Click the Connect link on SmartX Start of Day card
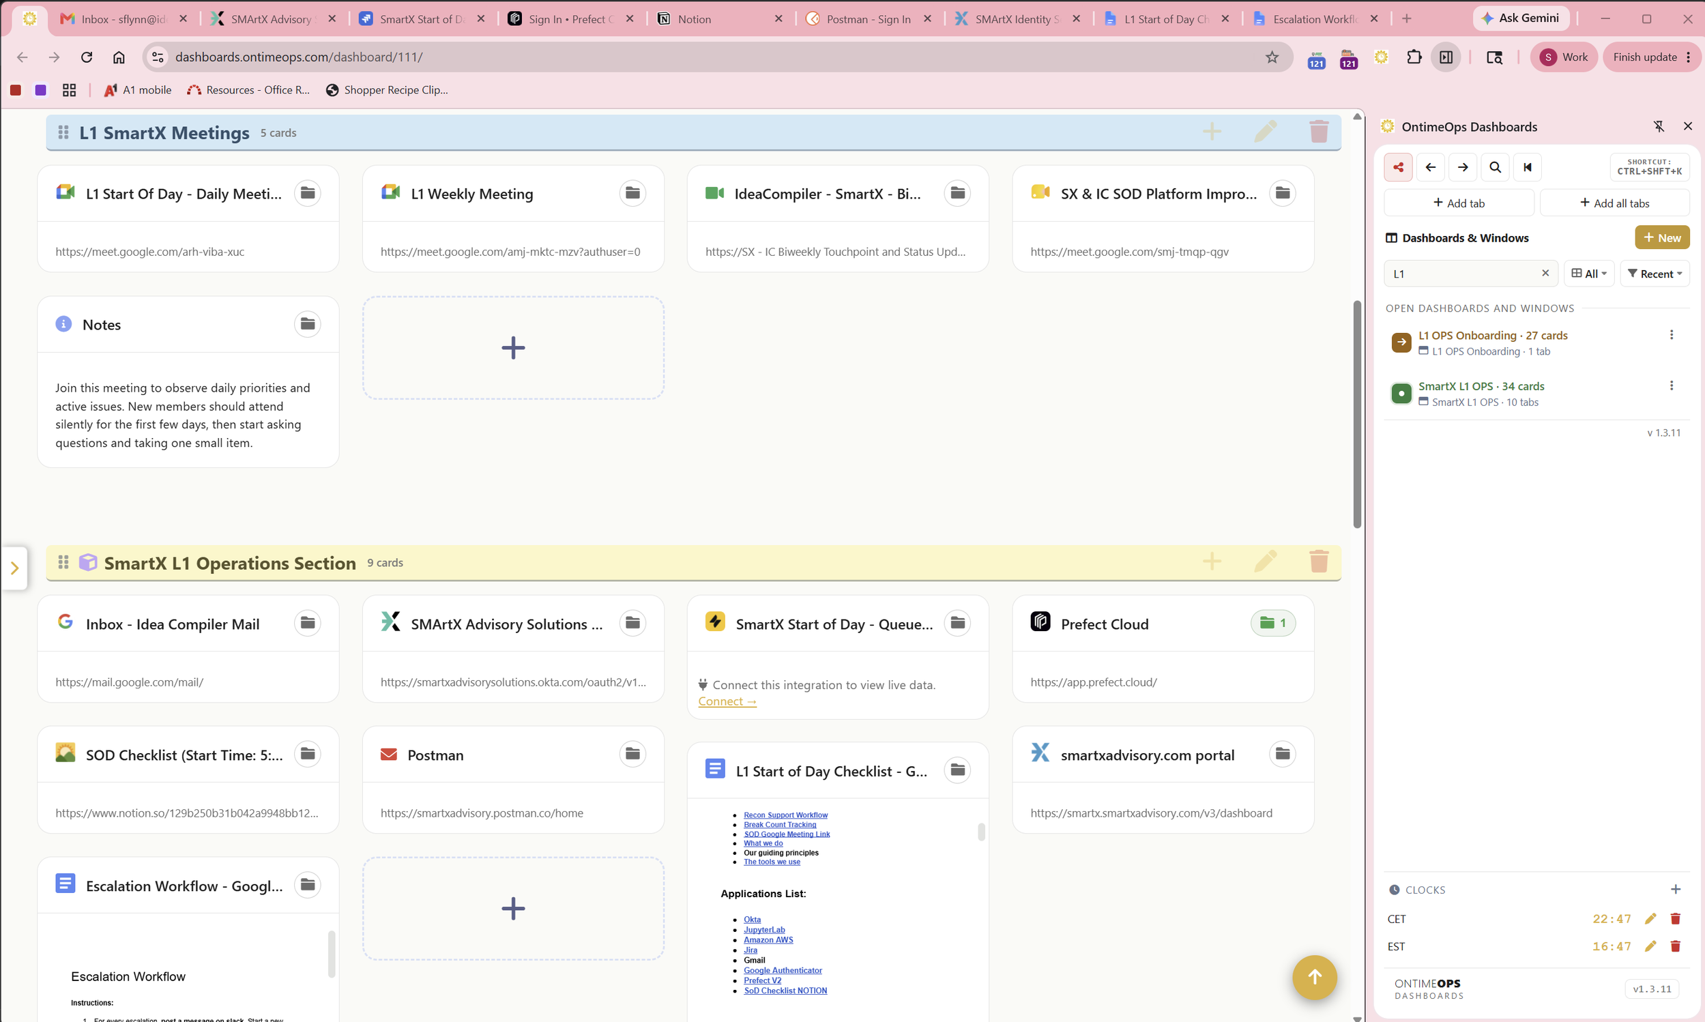This screenshot has width=1705, height=1022. pos(727,702)
